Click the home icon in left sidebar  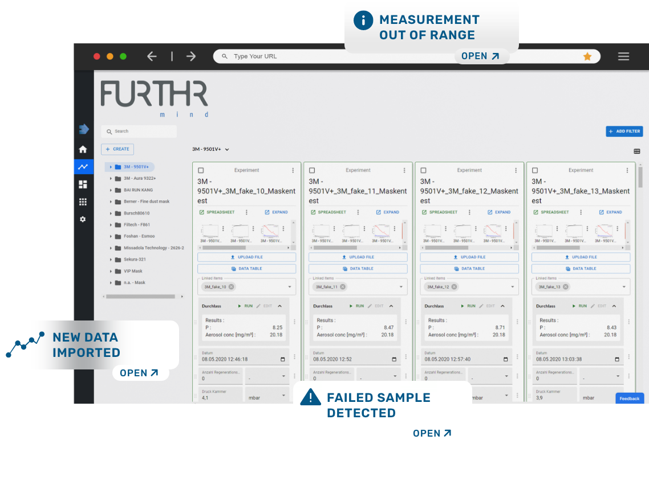click(83, 149)
